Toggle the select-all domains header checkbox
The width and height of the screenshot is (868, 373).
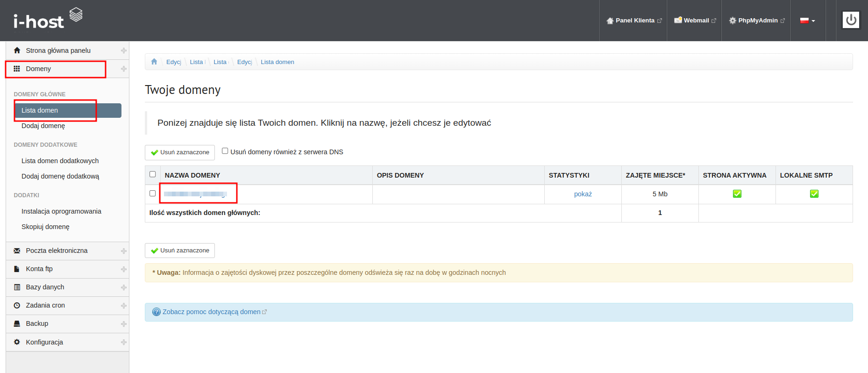(152, 174)
